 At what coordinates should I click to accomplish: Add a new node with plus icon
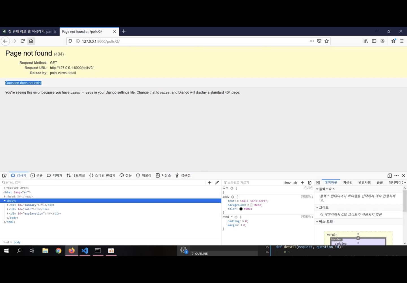click(x=209, y=183)
